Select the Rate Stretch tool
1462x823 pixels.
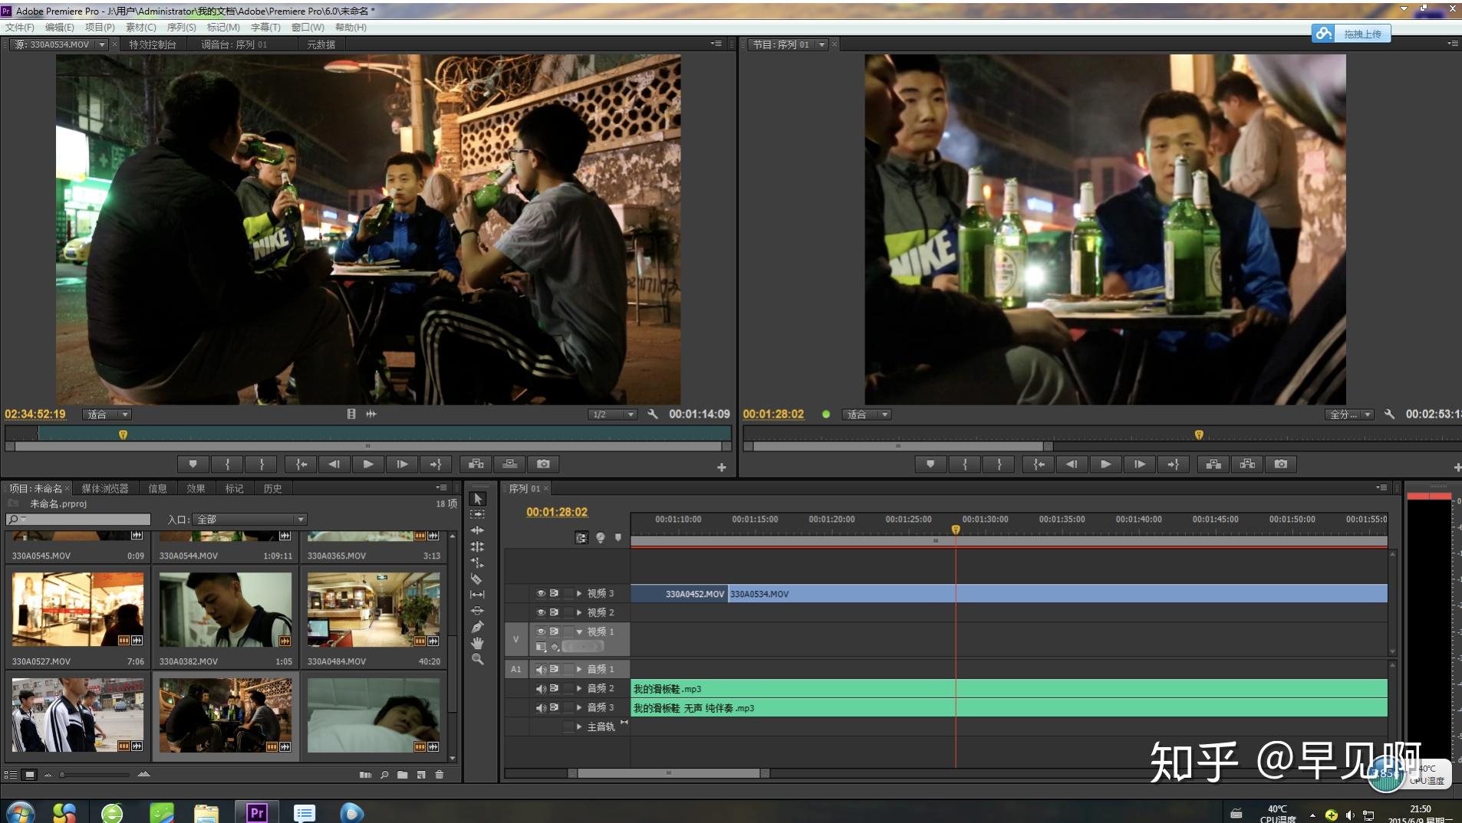point(477,562)
